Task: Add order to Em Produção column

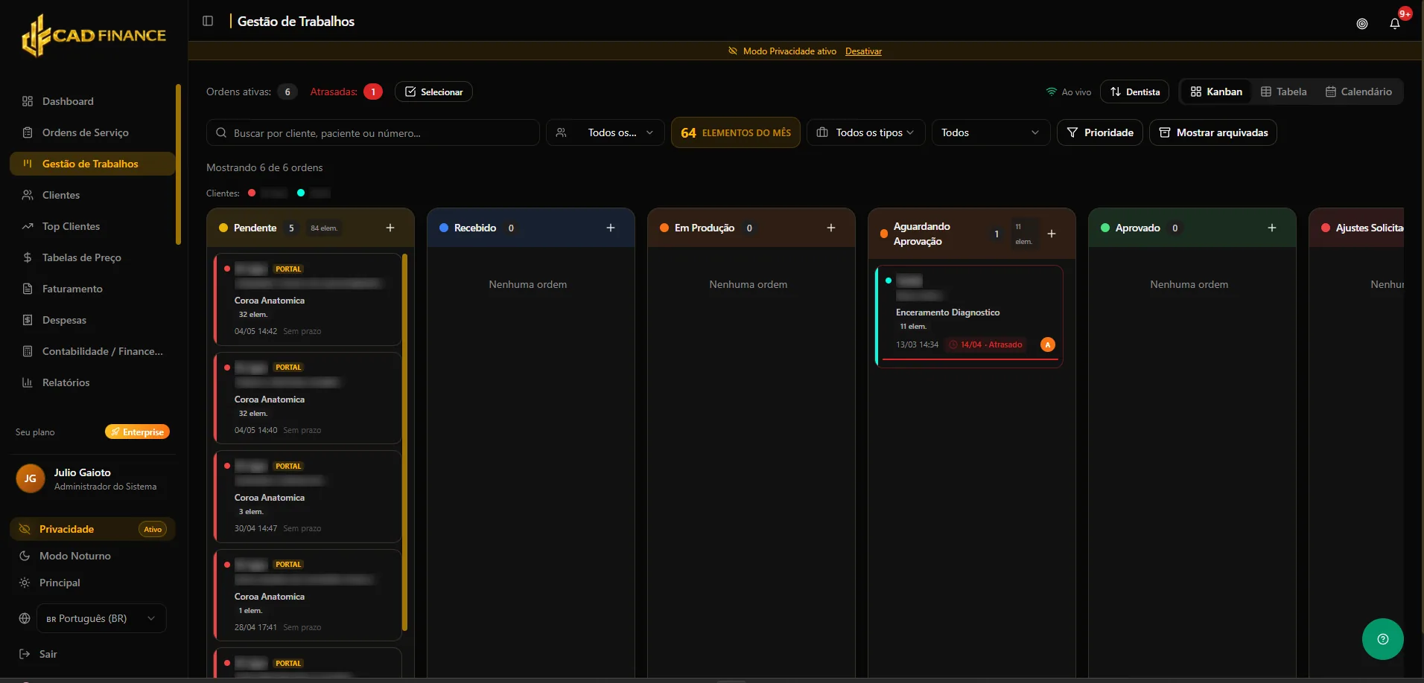Action: point(831,228)
